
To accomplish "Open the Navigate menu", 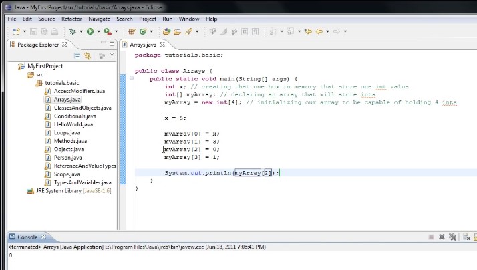I will [x=99, y=19].
